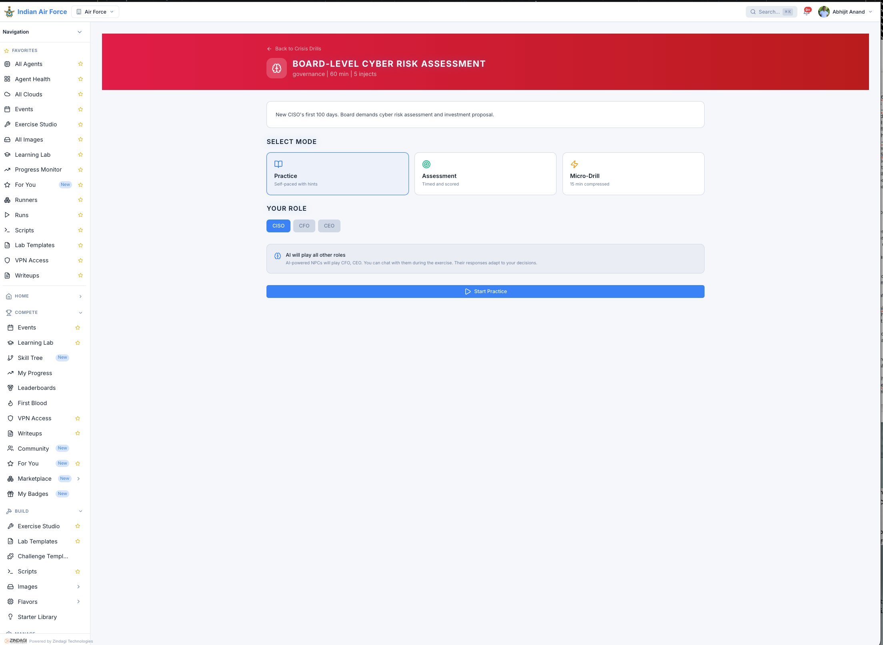Open the First Blood flame icon
Viewport: 883px width, 645px height.
10,403
